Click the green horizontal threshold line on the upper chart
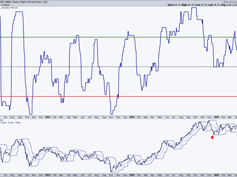 [x=118, y=37]
